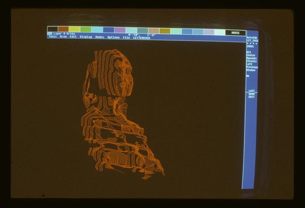Pick the orange color swatch
Image resolution: width=305 pixels, height=208 pixels.
pos(63,29)
